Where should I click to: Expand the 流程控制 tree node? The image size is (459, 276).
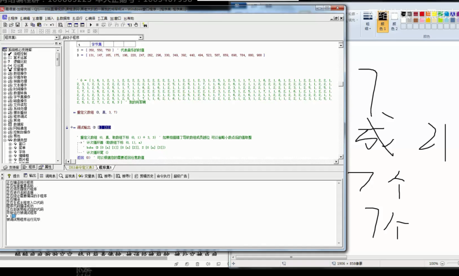(x=5, y=54)
